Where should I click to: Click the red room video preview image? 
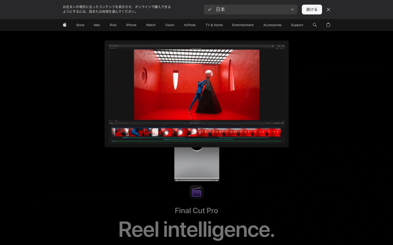(196, 85)
